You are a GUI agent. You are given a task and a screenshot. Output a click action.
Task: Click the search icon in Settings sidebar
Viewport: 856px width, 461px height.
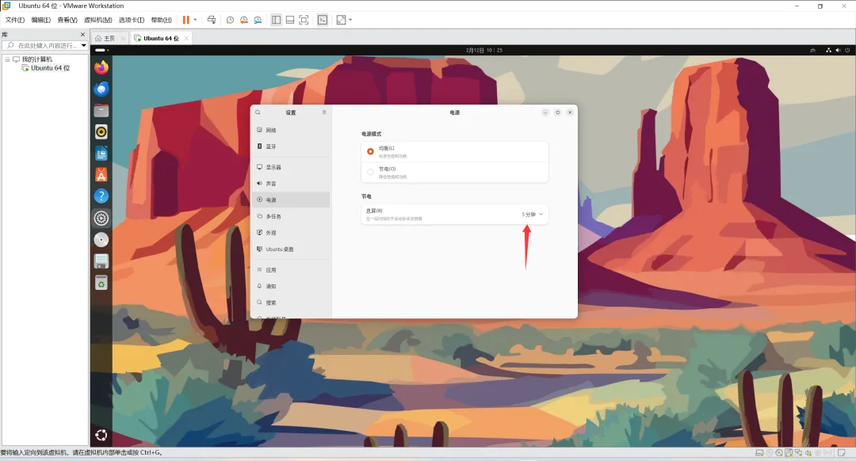coord(258,112)
